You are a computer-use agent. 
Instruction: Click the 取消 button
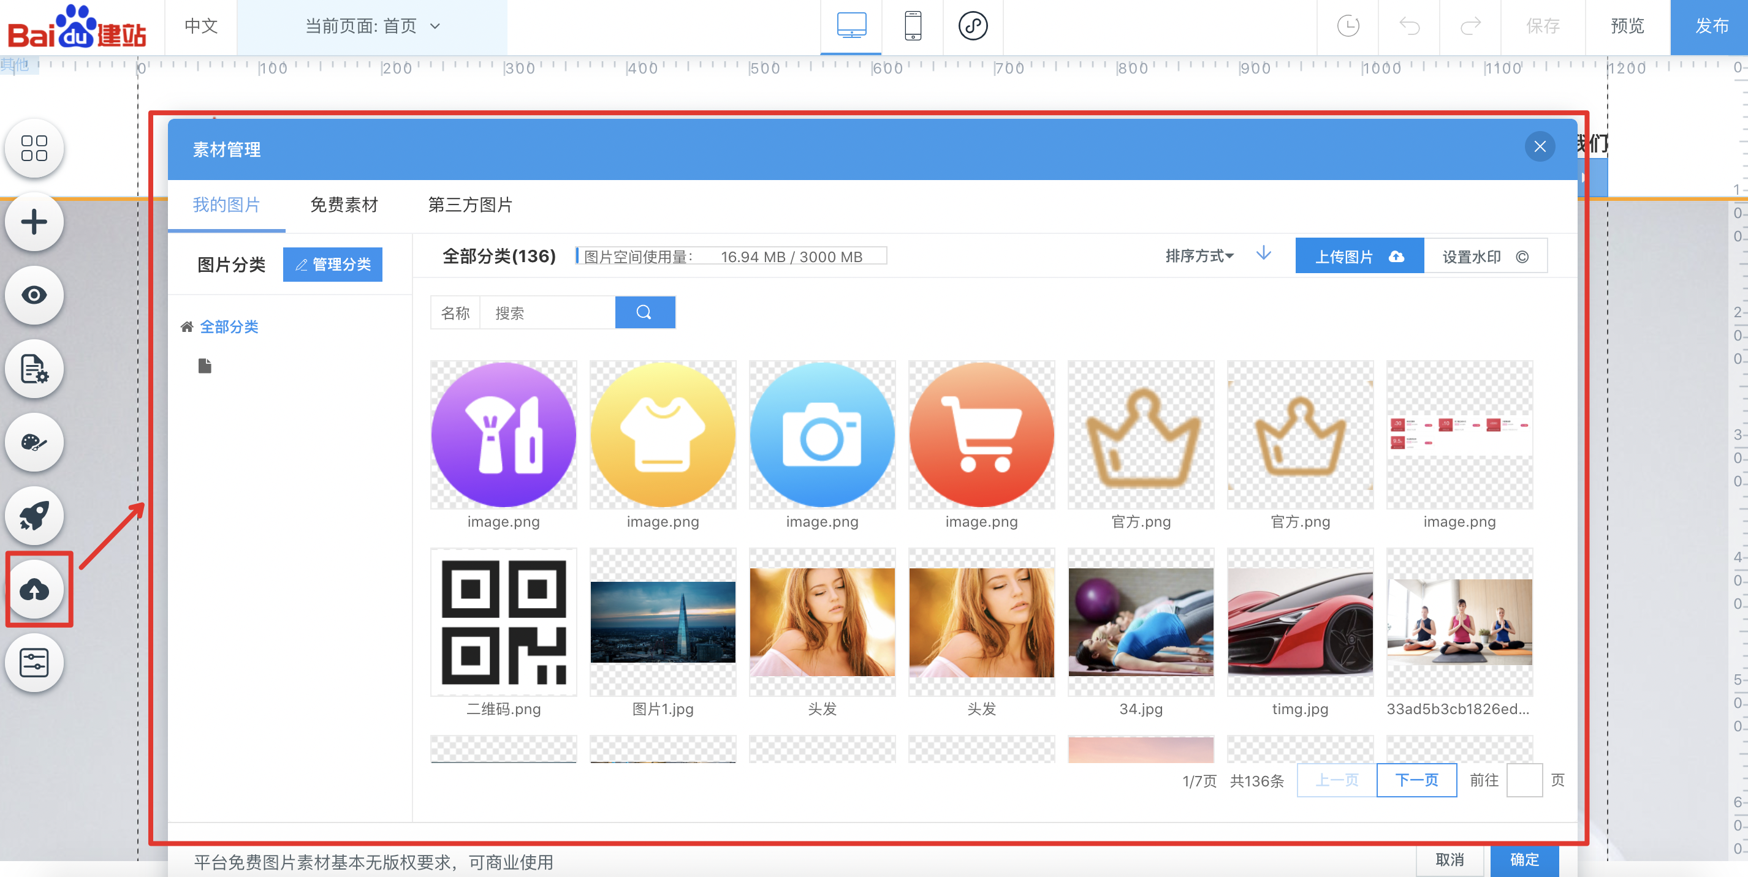[x=1450, y=860]
